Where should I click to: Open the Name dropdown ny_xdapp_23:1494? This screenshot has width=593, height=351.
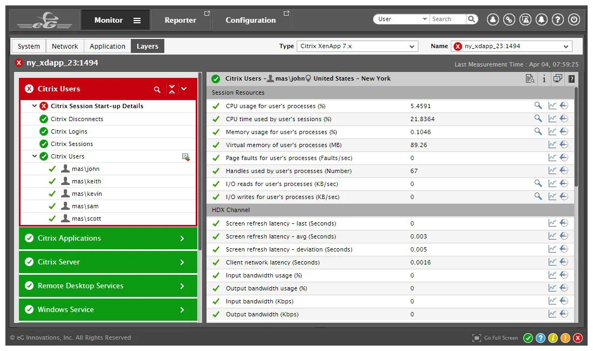[511, 46]
